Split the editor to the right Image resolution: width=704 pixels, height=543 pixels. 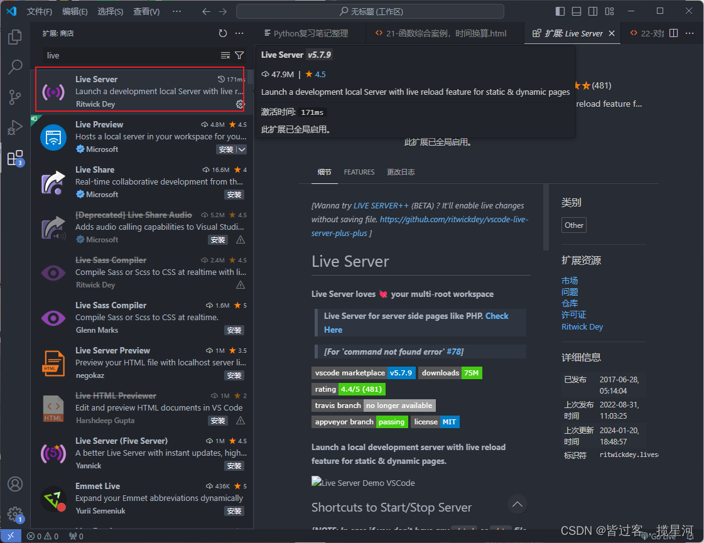click(x=673, y=33)
